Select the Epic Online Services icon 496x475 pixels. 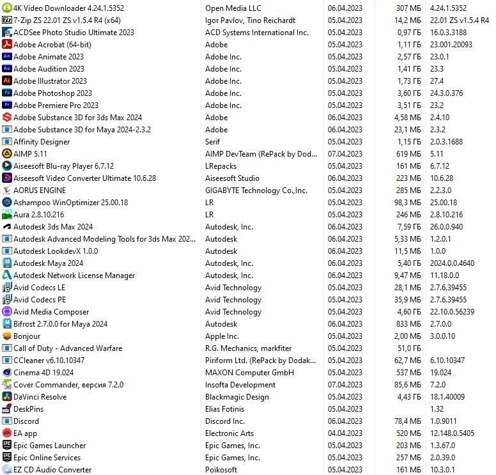click(x=6, y=457)
